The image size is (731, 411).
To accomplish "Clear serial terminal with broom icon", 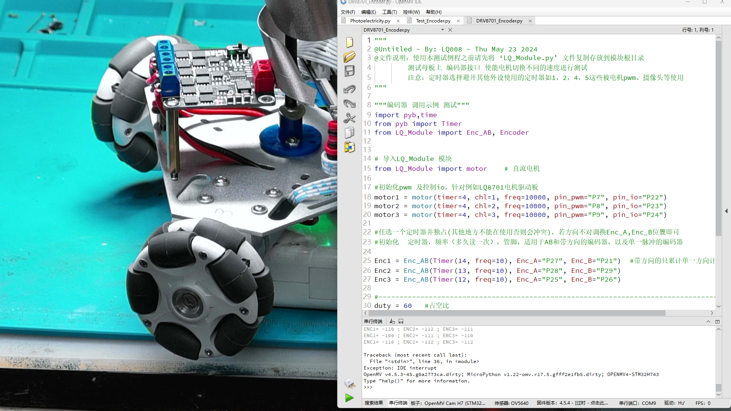I will tap(392, 322).
